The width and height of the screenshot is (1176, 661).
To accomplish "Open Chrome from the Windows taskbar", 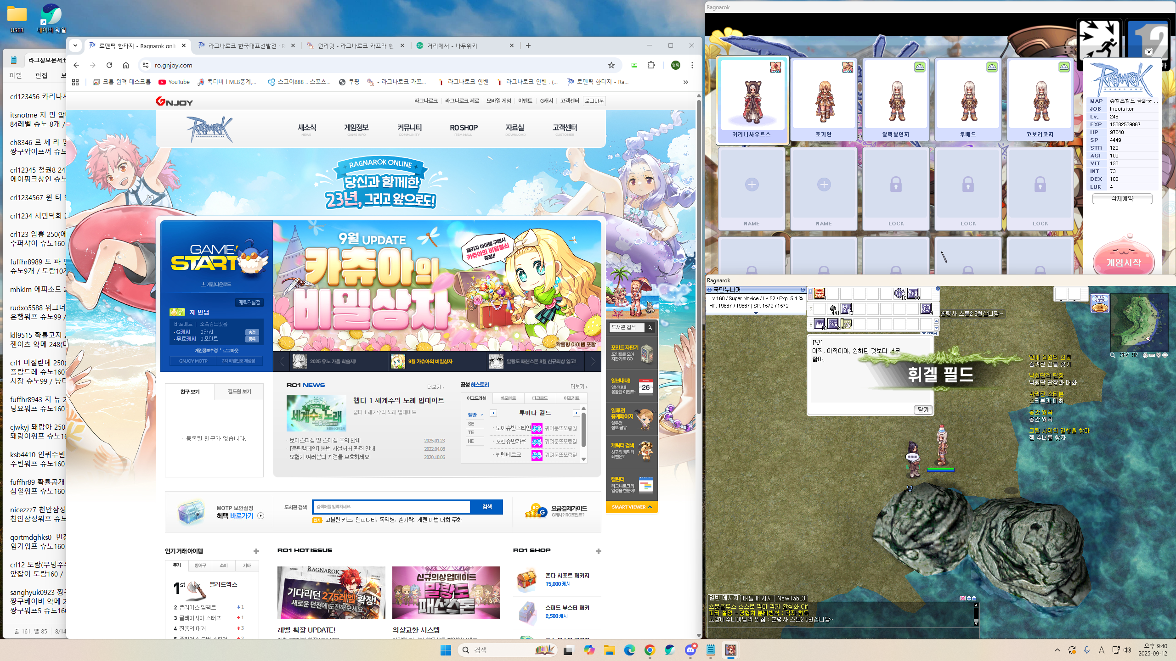I will pyautogui.click(x=650, y=650).
